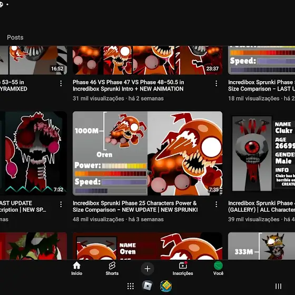This screenshot has height=295, width=295.
Task: Tap the plus create button
Action: coord(147,269)
